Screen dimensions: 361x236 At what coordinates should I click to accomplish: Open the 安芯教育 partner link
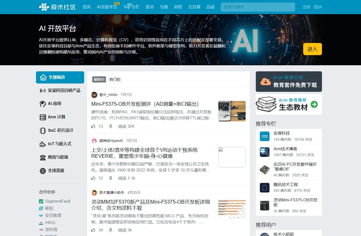click(x=53, y=215)
